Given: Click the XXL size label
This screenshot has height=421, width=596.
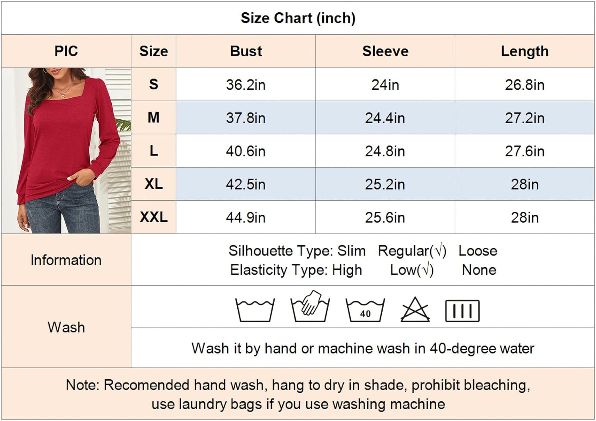Looking at the screenshot, I should click(154, 217).
